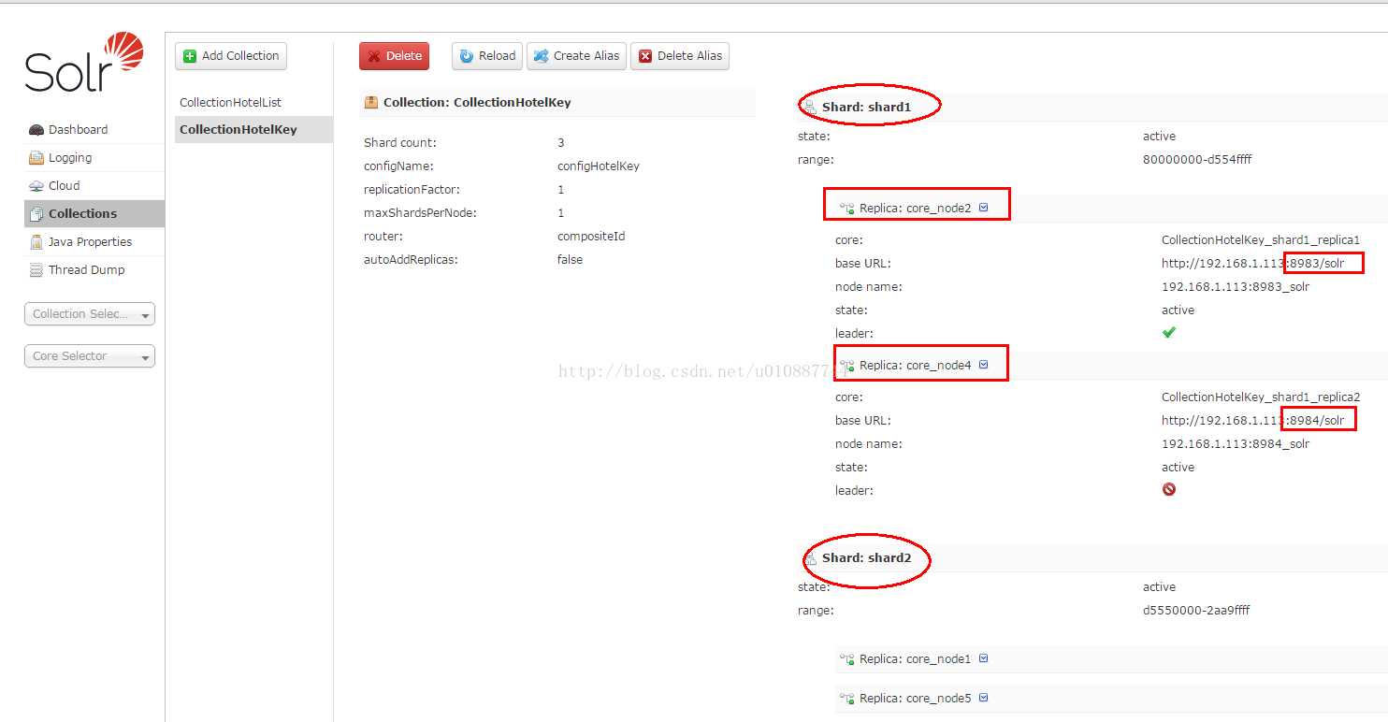This screenshot has width=1388, height=722.
Task: Open Thread Dump menu item
Action: tap(94, 270)
